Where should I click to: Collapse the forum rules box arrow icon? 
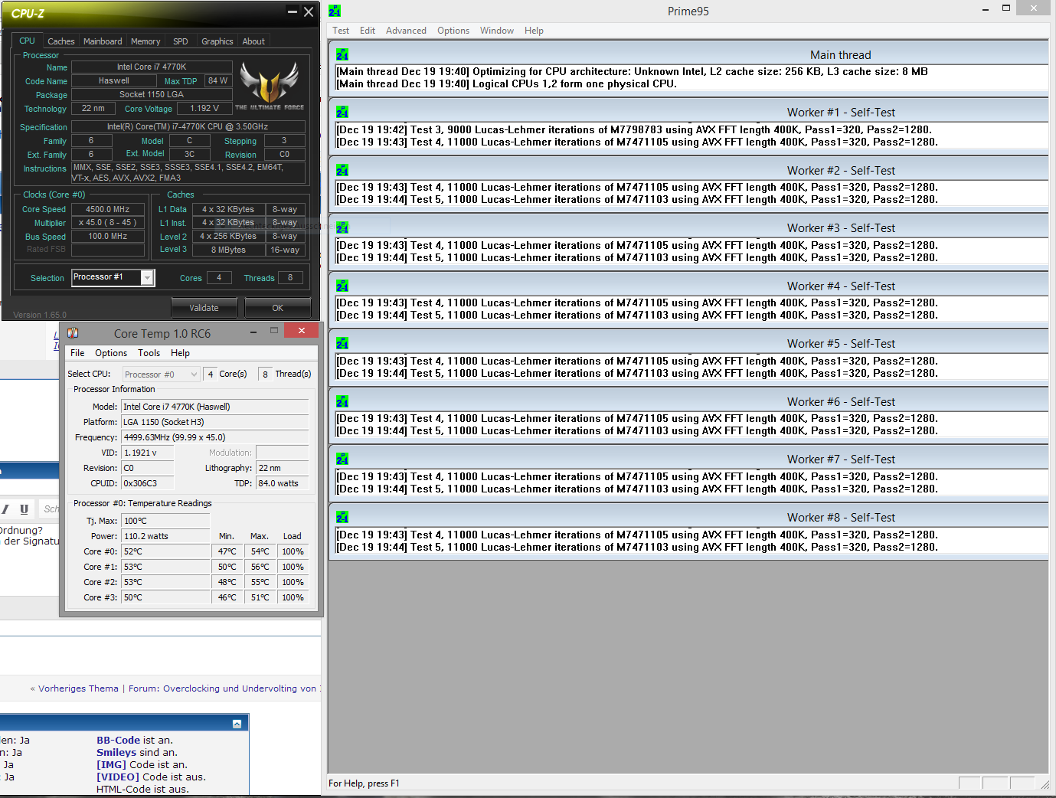237,724
